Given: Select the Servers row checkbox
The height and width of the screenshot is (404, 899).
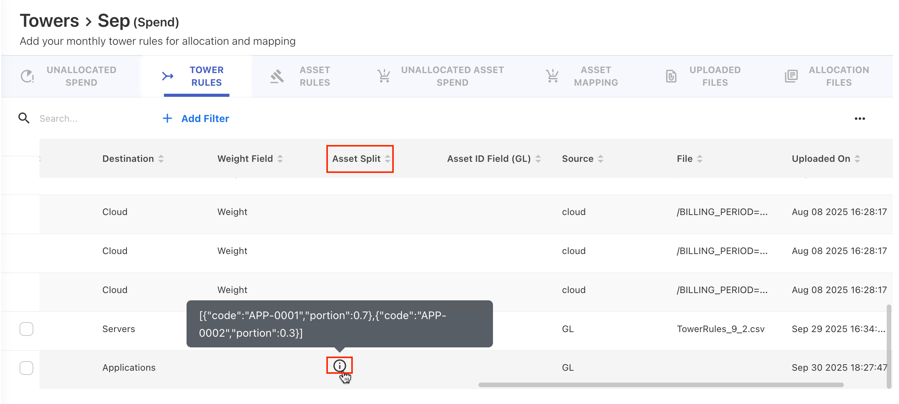Looking at the screenshot, I should coord(26,329).
